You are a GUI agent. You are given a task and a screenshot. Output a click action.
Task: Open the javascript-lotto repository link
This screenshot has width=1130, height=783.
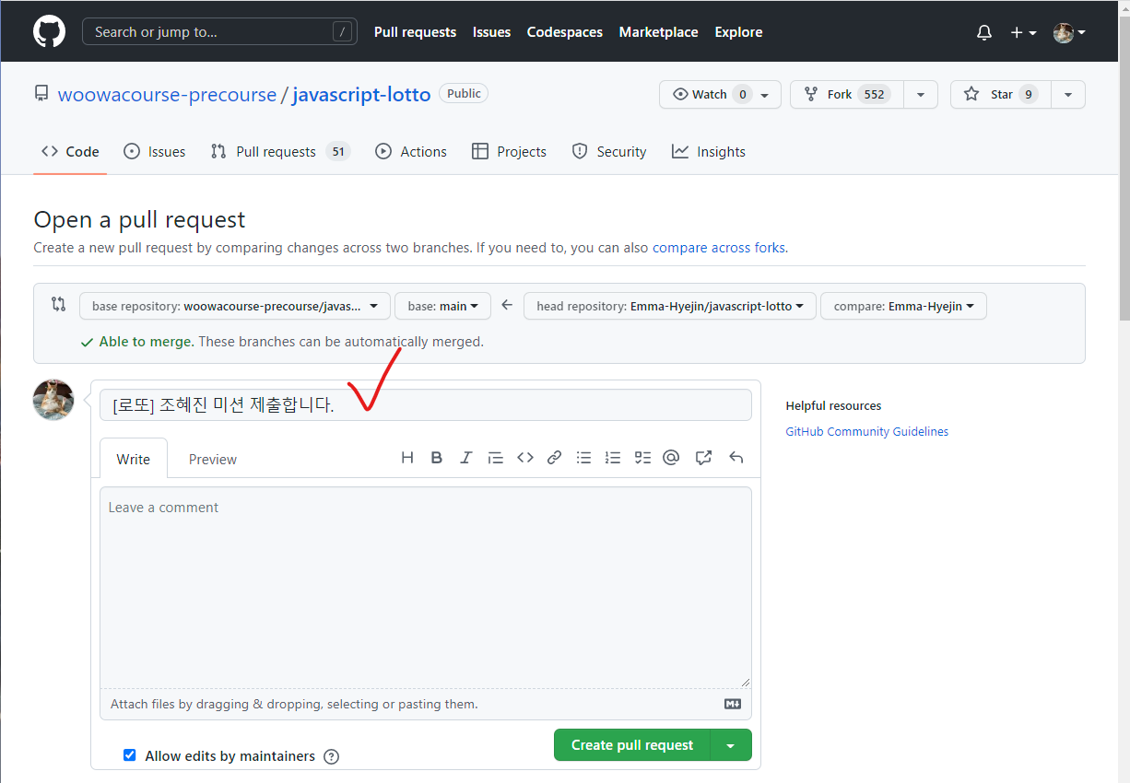pyautogui.click(x=361, y=95)
